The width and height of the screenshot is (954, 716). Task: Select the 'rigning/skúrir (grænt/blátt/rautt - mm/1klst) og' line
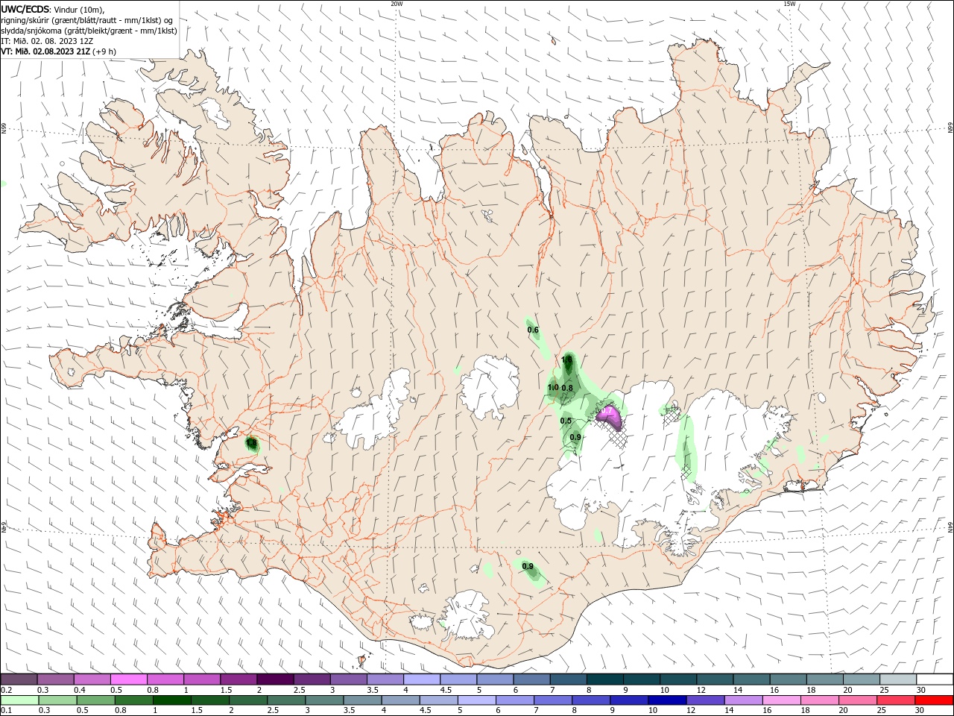87,19
